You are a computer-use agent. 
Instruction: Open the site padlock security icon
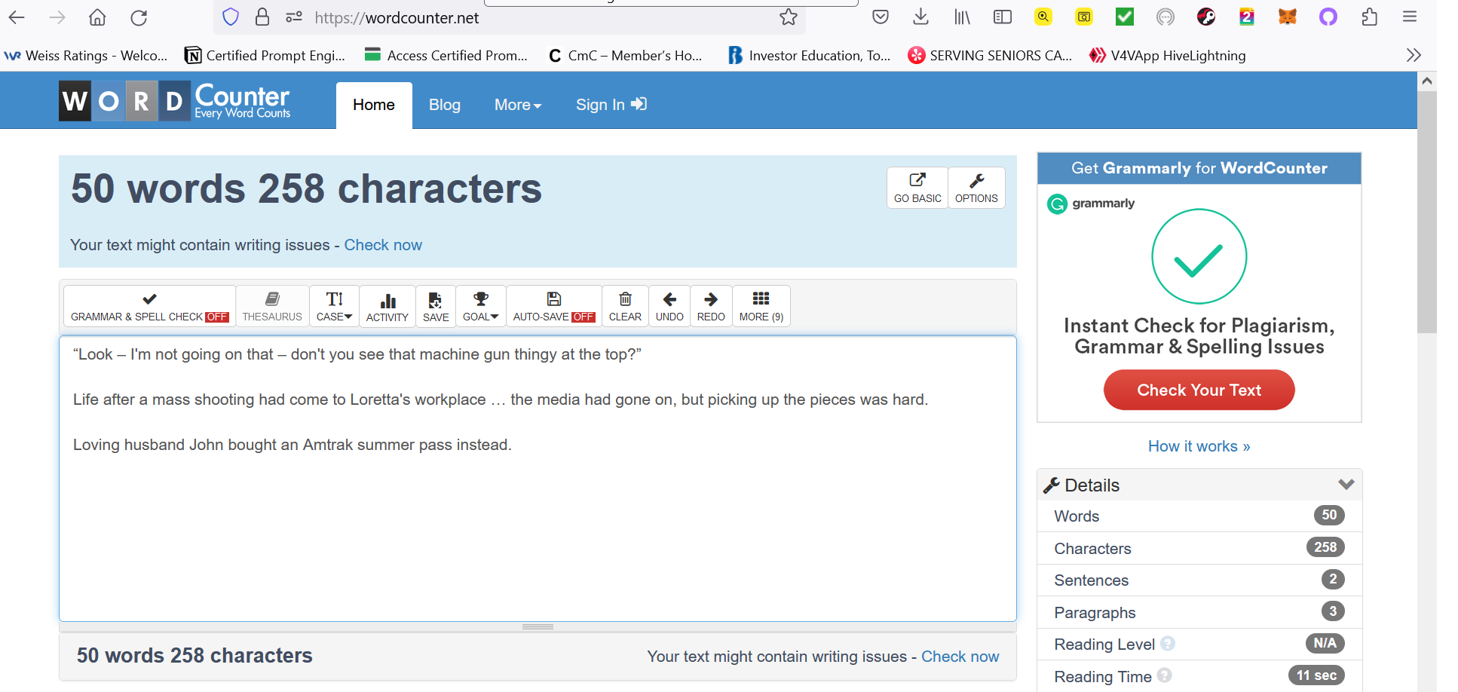pos(262,17)
